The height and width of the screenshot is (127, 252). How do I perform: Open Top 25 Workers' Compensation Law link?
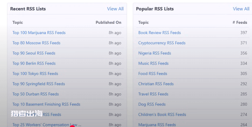(x=47, y=125)
